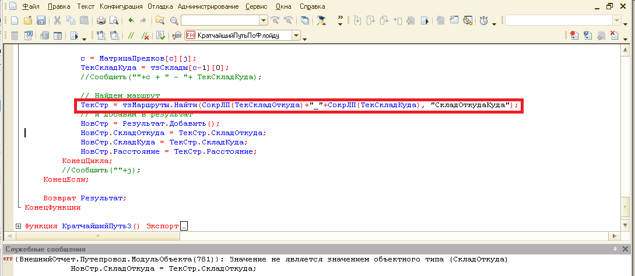This screenshot has height=276, width=635.
Task: Close the Служебные сообщения panel
Action: click(626, 249)
